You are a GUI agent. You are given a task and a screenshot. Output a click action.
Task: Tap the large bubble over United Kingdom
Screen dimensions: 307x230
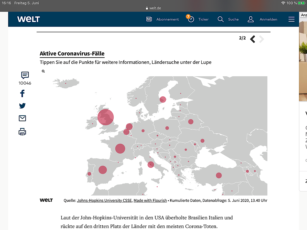coord(106,117)
